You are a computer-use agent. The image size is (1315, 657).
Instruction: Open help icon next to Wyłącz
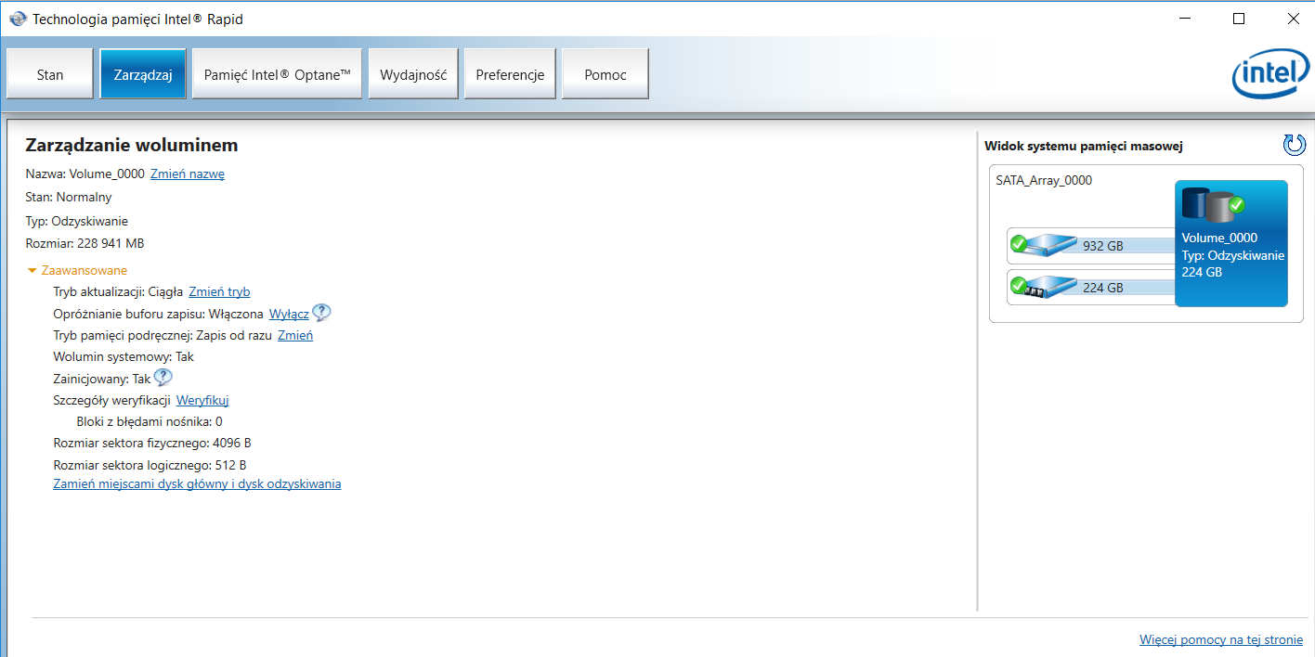click(x=322, y=313)
